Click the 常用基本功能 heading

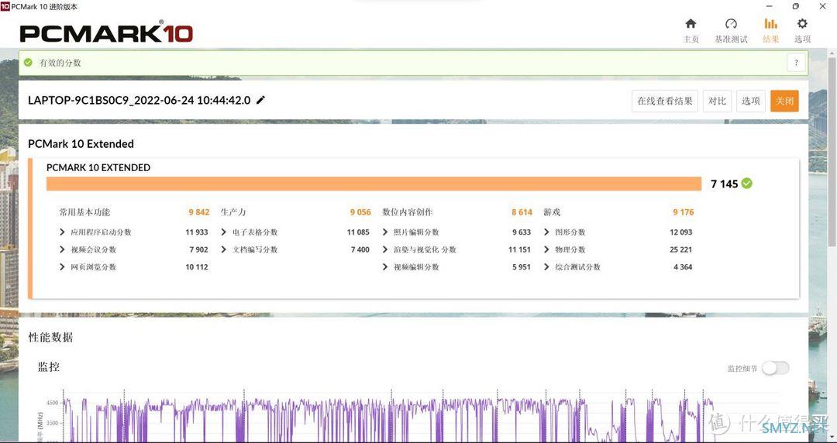click(x=84, y=212)
